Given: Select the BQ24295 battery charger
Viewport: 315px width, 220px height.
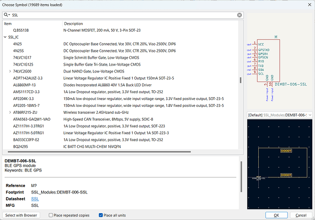Looking at the screenshot, I should point(21,147).
